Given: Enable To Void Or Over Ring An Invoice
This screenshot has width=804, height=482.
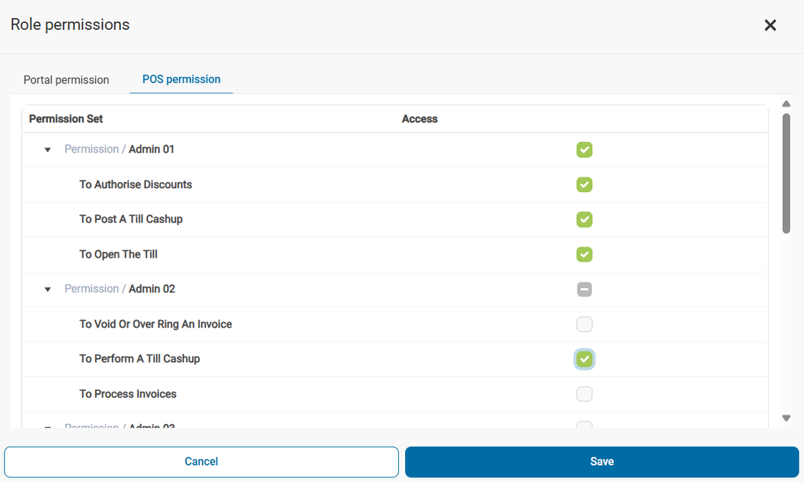Looking at the screenshot, I should pyautogui.click(x=584, y=324).
